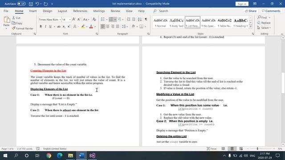Click the Increase Font Size icon

tap(74, 19)
